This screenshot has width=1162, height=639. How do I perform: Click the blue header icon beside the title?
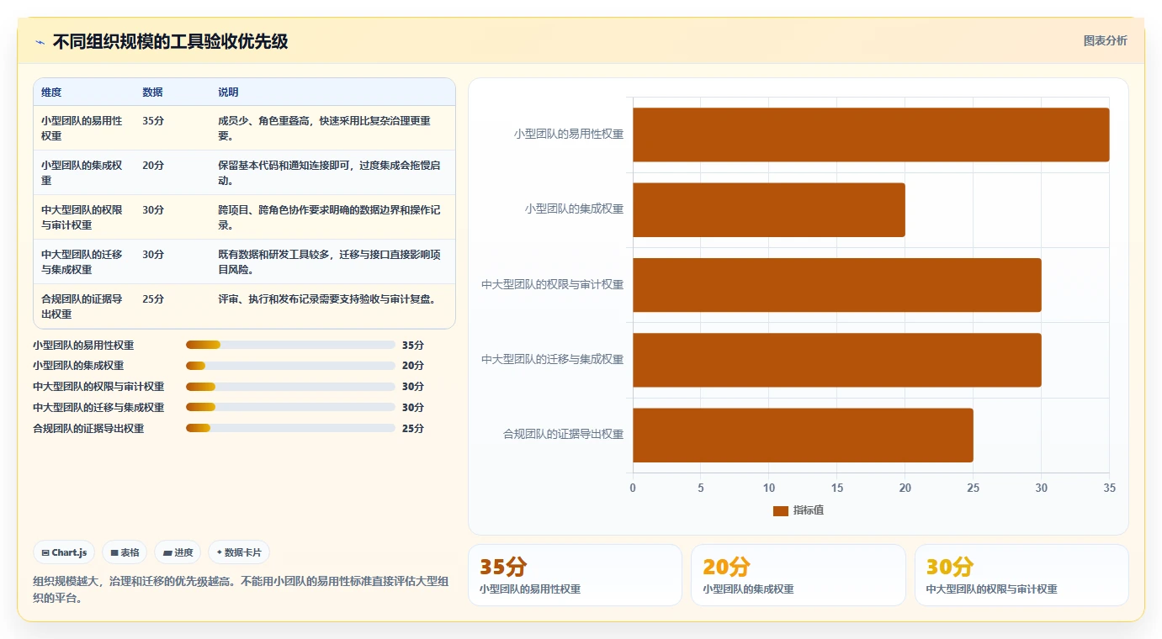(40, 42)
